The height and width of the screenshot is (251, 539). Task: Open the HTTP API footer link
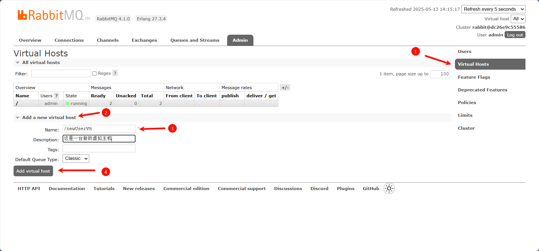(29, 189)
